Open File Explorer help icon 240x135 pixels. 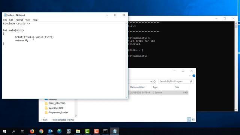point(194,76)
